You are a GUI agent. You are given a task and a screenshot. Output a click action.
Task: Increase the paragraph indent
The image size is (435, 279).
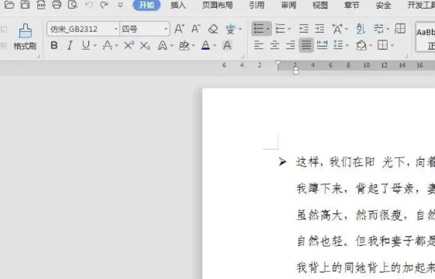319,29
